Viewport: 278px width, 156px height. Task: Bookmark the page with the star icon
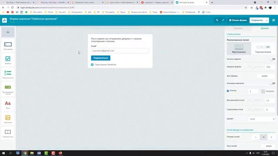coord(246,8)
